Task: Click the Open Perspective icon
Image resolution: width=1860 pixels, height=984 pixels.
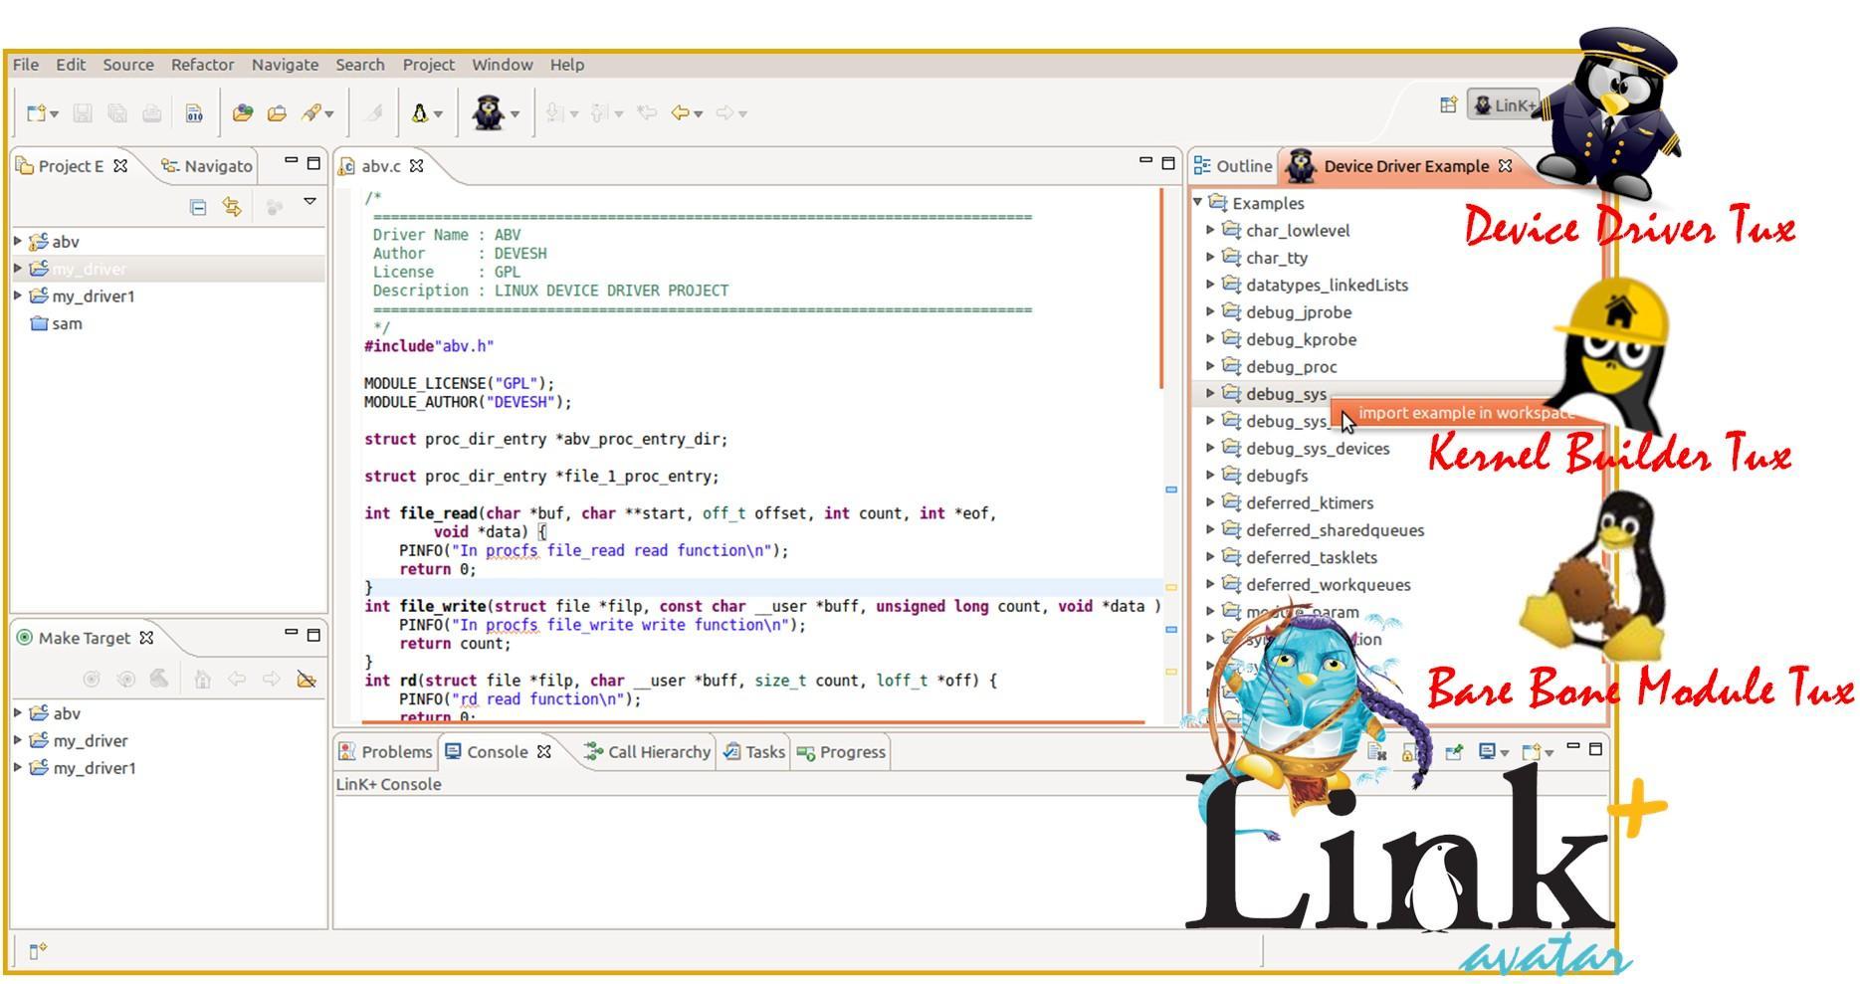Action: pos(1448,104)
